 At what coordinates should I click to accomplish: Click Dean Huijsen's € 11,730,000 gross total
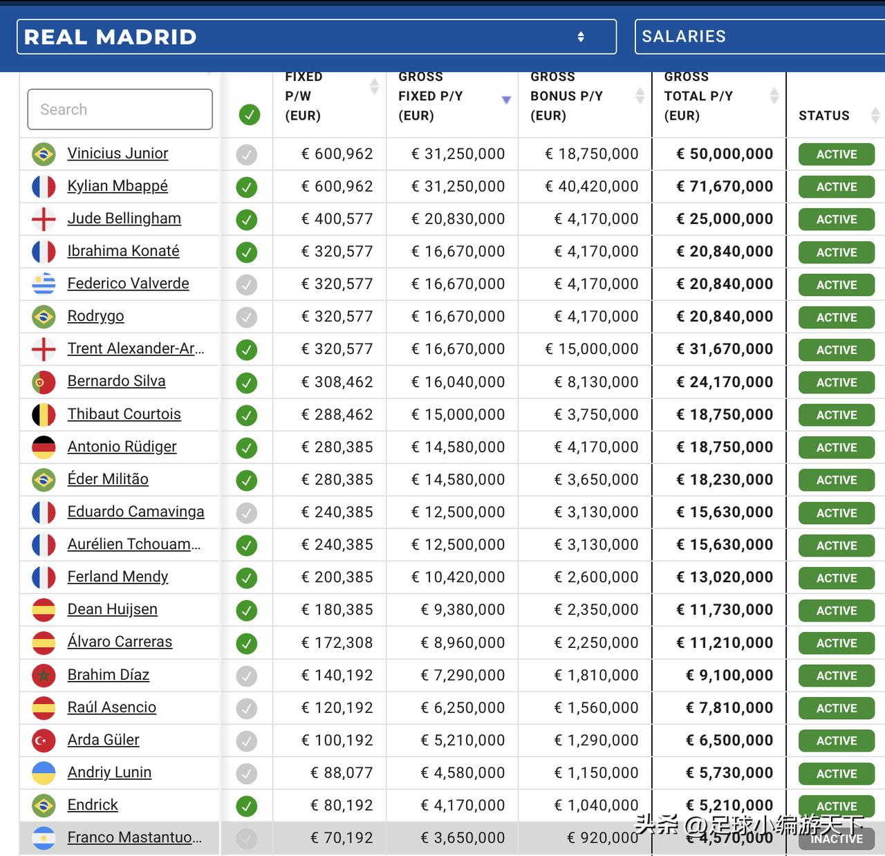[x=725, y=610]
